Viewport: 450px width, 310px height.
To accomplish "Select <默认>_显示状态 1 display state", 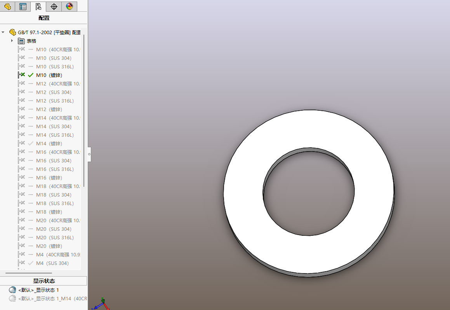I will click(x=38, y=290).
